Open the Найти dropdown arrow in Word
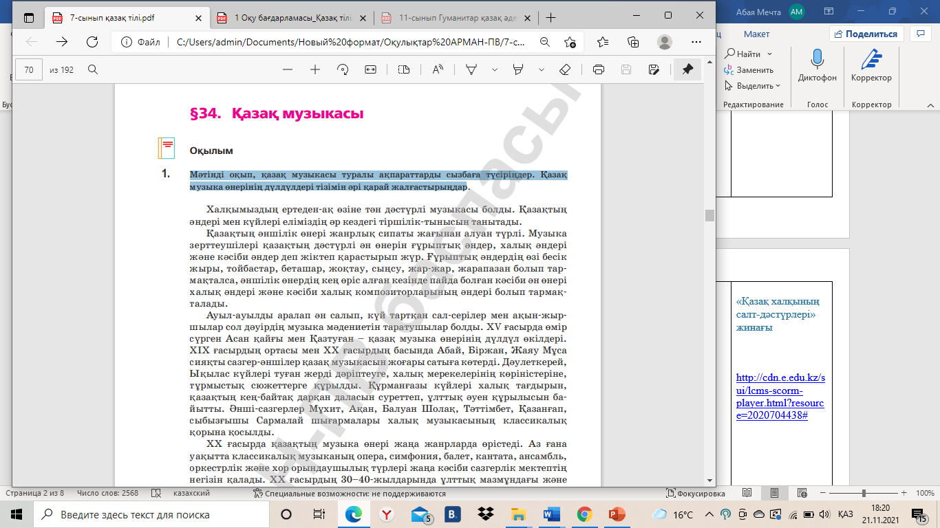The height and width of the screenshot is (528, 940). click(x=769, y=54)
